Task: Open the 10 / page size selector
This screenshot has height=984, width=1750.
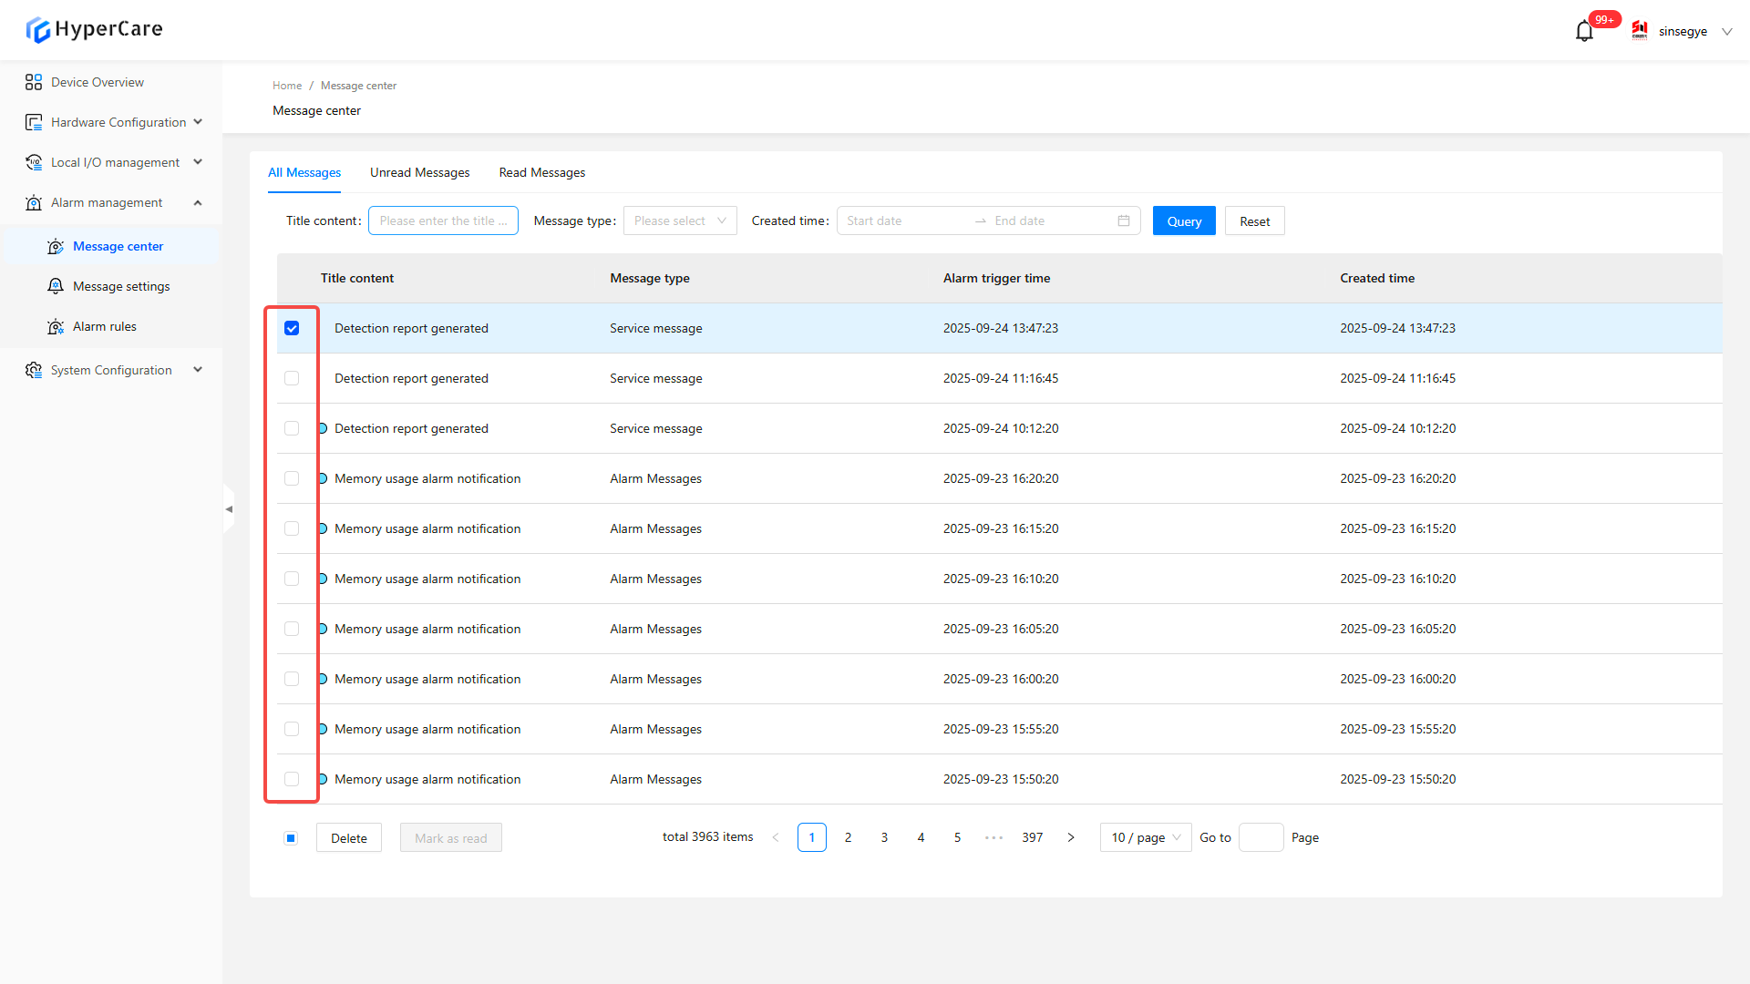Action: 1145,837
